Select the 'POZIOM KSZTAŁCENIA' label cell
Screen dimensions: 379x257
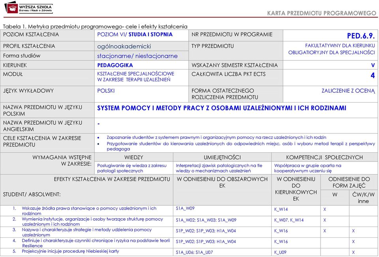pyautogui.click(x=47, y=36)
